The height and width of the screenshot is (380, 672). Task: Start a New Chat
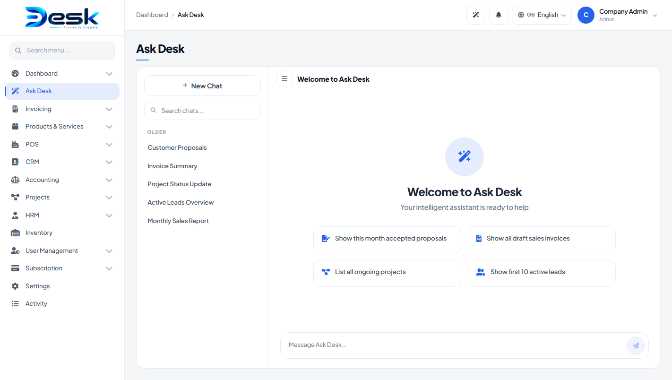click(202, 86)
